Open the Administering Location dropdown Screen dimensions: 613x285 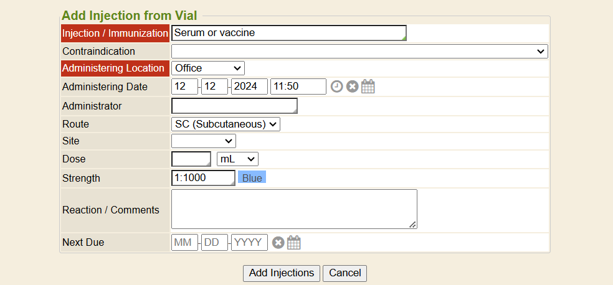point(208,68)
